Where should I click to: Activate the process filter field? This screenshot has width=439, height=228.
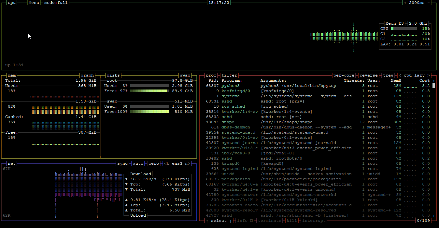[229, 75]
